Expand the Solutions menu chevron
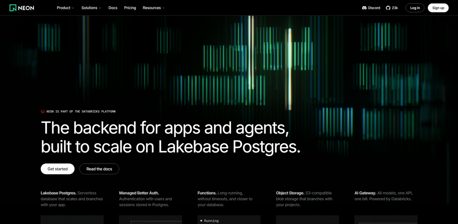458x224 pixels. click(100, 8)
